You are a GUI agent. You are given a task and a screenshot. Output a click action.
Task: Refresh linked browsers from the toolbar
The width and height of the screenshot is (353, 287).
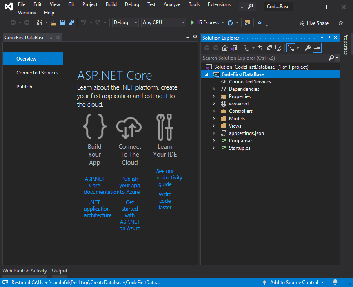click(230, 22)
